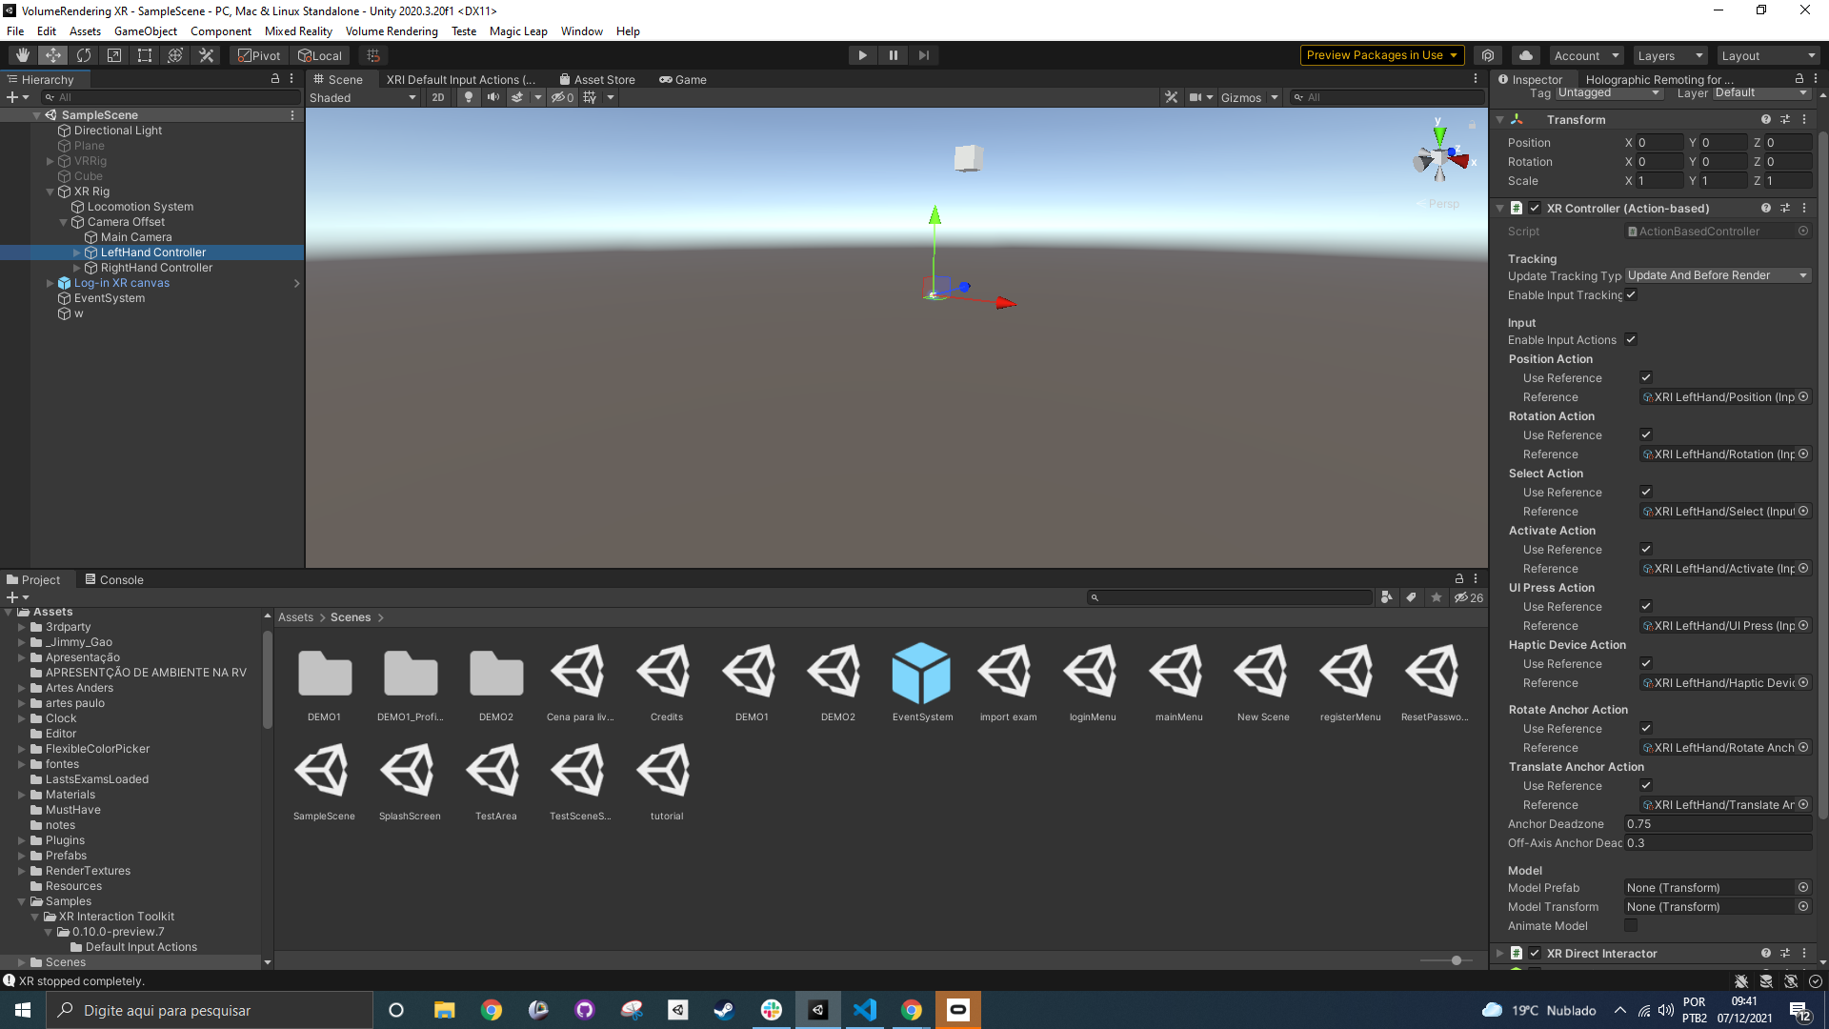Open Transform component help icon

point(1766,119)
